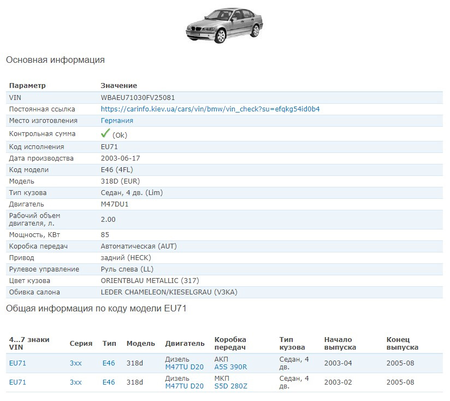Open 3xx series link in A5S 390R row
Screen dimensions: 450x401
(76, 363)
